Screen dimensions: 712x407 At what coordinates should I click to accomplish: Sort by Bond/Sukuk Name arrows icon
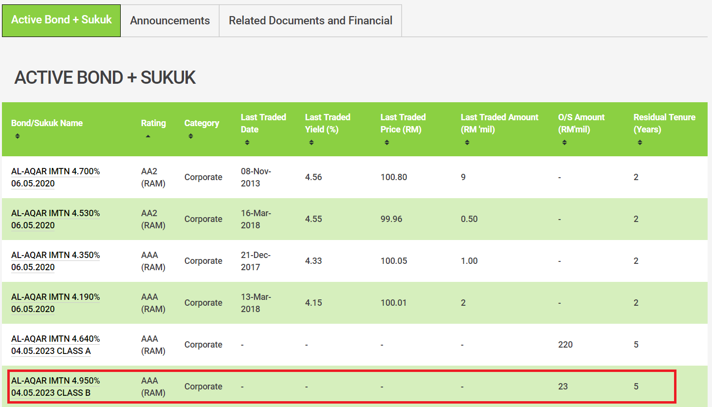(x=18, y=136)
